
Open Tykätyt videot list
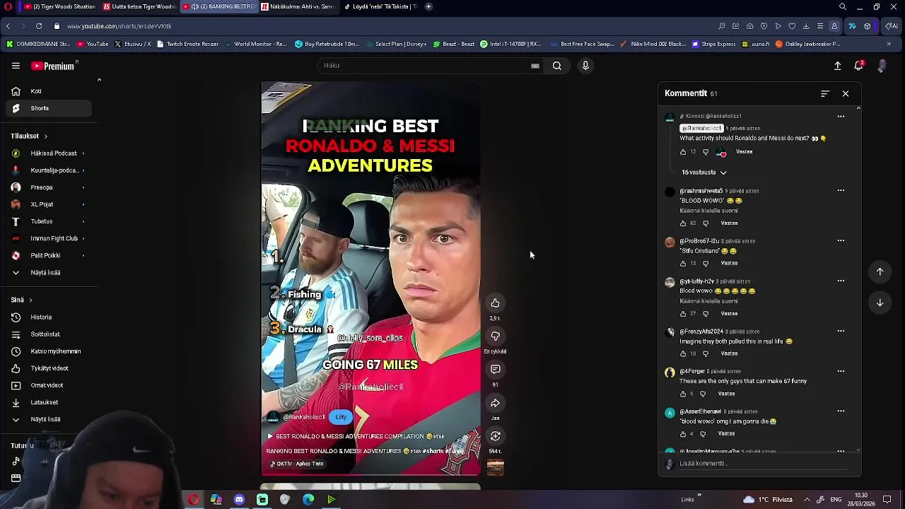(x=49, y=368)
